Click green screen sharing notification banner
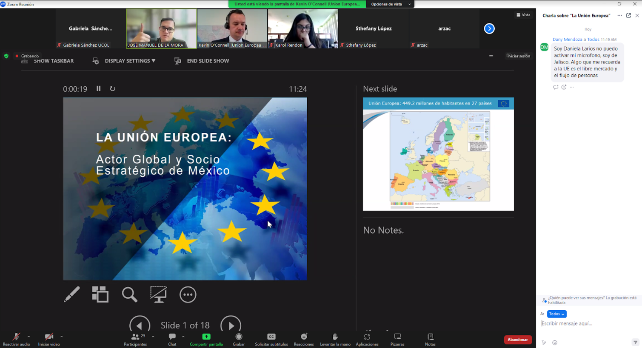This screenshot has width=642, height=348. pos(297,4)
